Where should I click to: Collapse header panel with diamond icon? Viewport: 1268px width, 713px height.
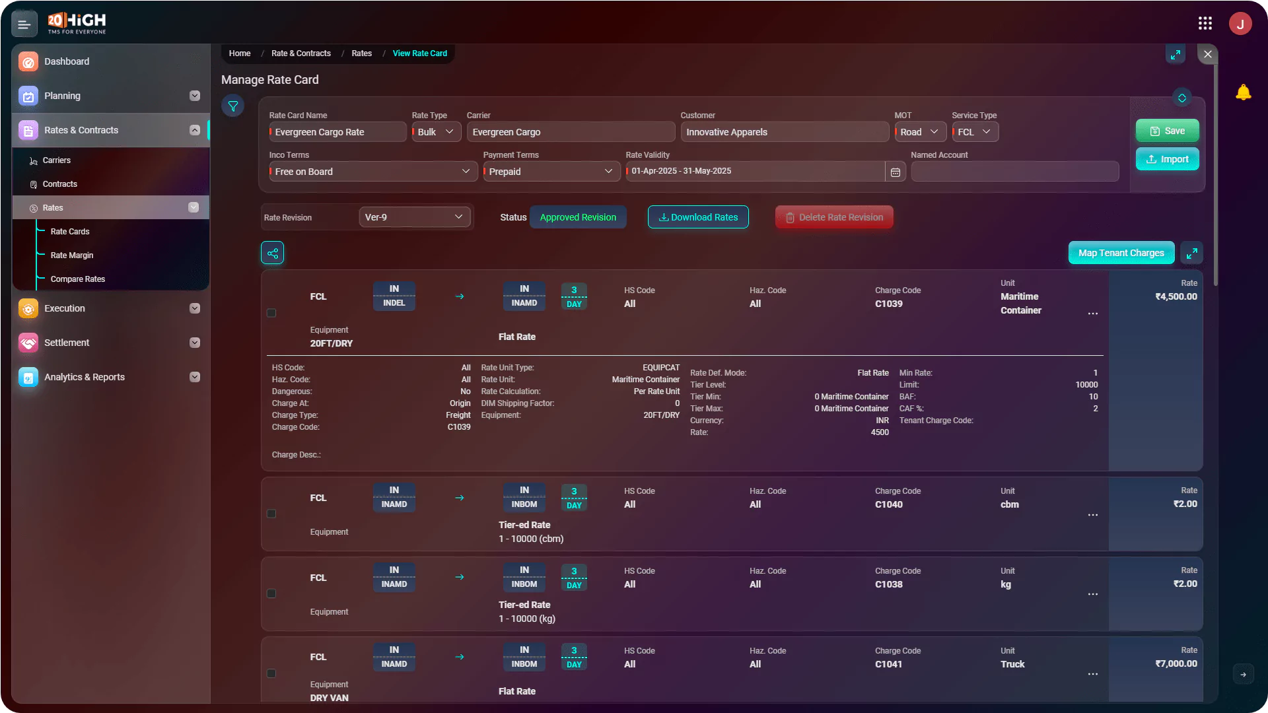pyautogui.click(x=1182, y=98)
